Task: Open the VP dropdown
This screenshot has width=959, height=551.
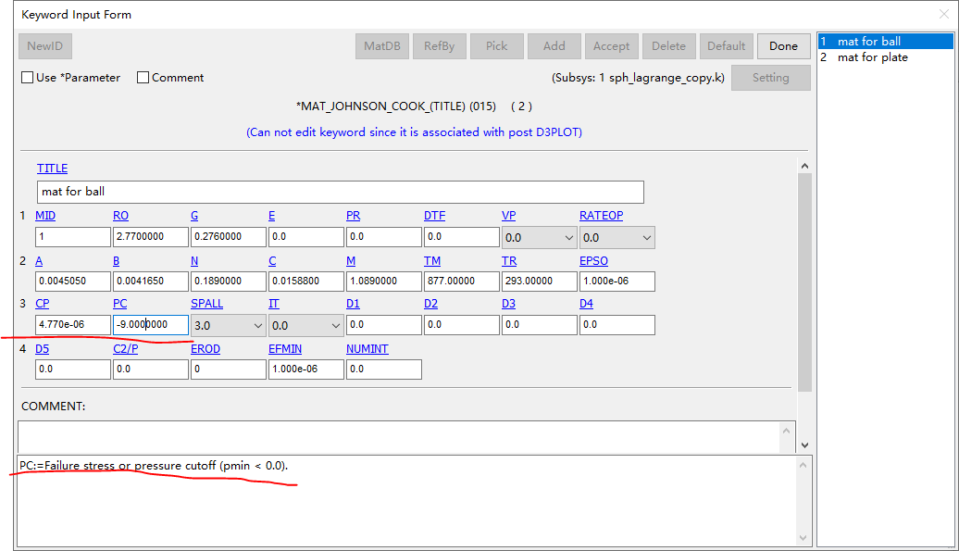Action: [567, 237]
